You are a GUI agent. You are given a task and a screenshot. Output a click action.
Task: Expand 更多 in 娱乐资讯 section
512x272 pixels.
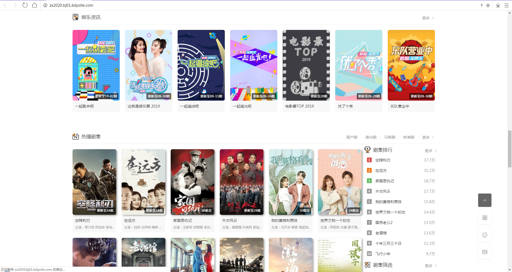(x=428, y=18)
